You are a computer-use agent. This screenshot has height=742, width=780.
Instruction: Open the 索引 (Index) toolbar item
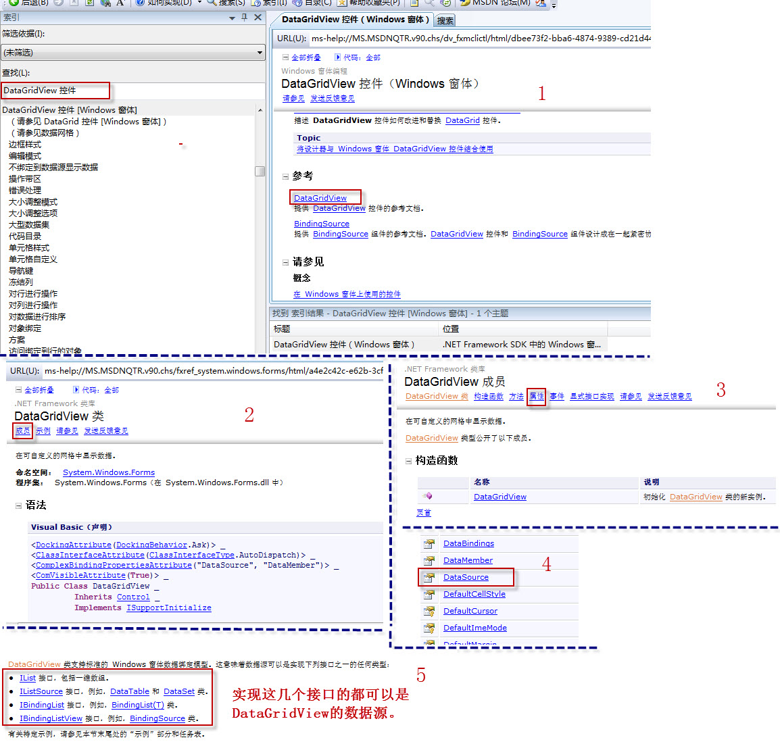269,3
